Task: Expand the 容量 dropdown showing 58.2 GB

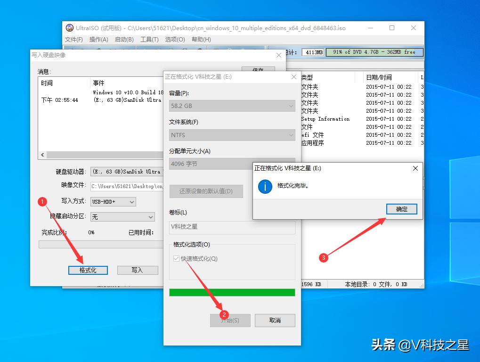Action: (x=232, y=106)
